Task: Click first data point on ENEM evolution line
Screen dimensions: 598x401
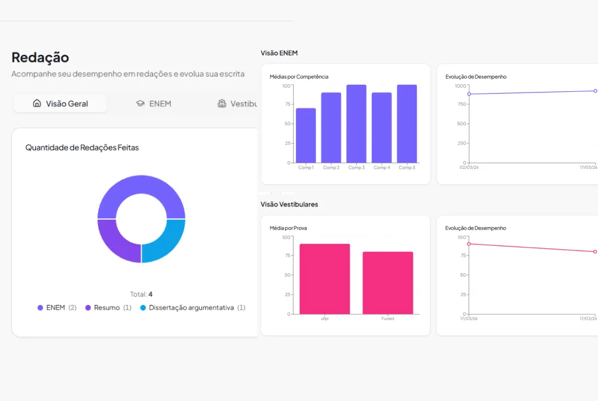Action: [469, 94]
